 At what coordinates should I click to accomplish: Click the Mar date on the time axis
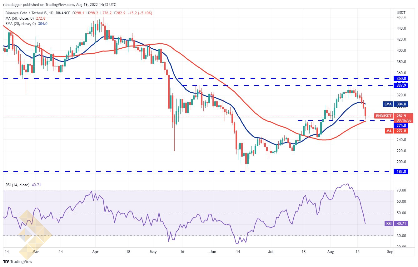[x=35, y=251]
